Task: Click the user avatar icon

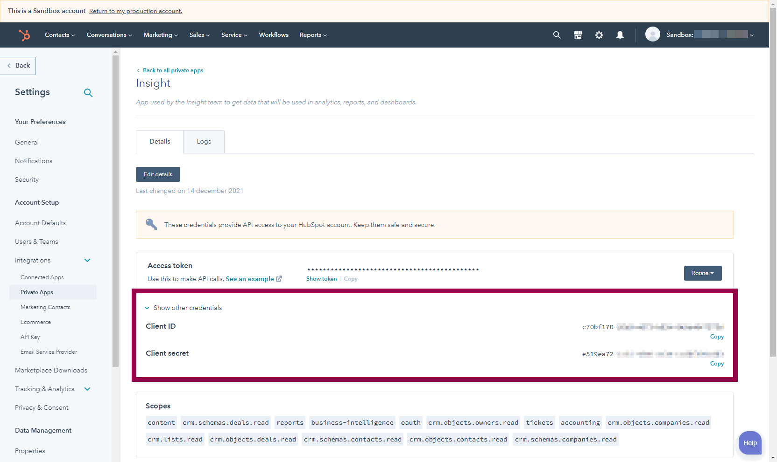Action: point(652,34)
